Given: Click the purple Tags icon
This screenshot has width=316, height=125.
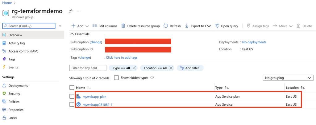Looking at the screenshot, I should 4,59.
